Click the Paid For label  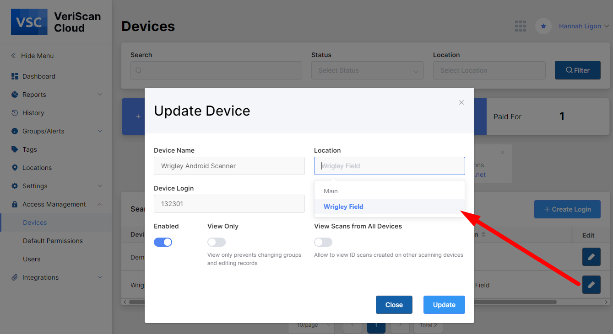point(507,117)
